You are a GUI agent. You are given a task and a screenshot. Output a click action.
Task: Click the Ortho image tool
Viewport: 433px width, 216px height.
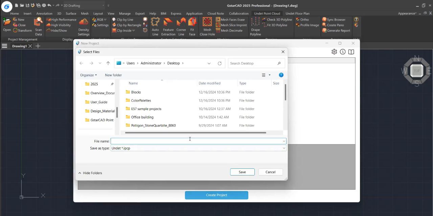[302, 20]
